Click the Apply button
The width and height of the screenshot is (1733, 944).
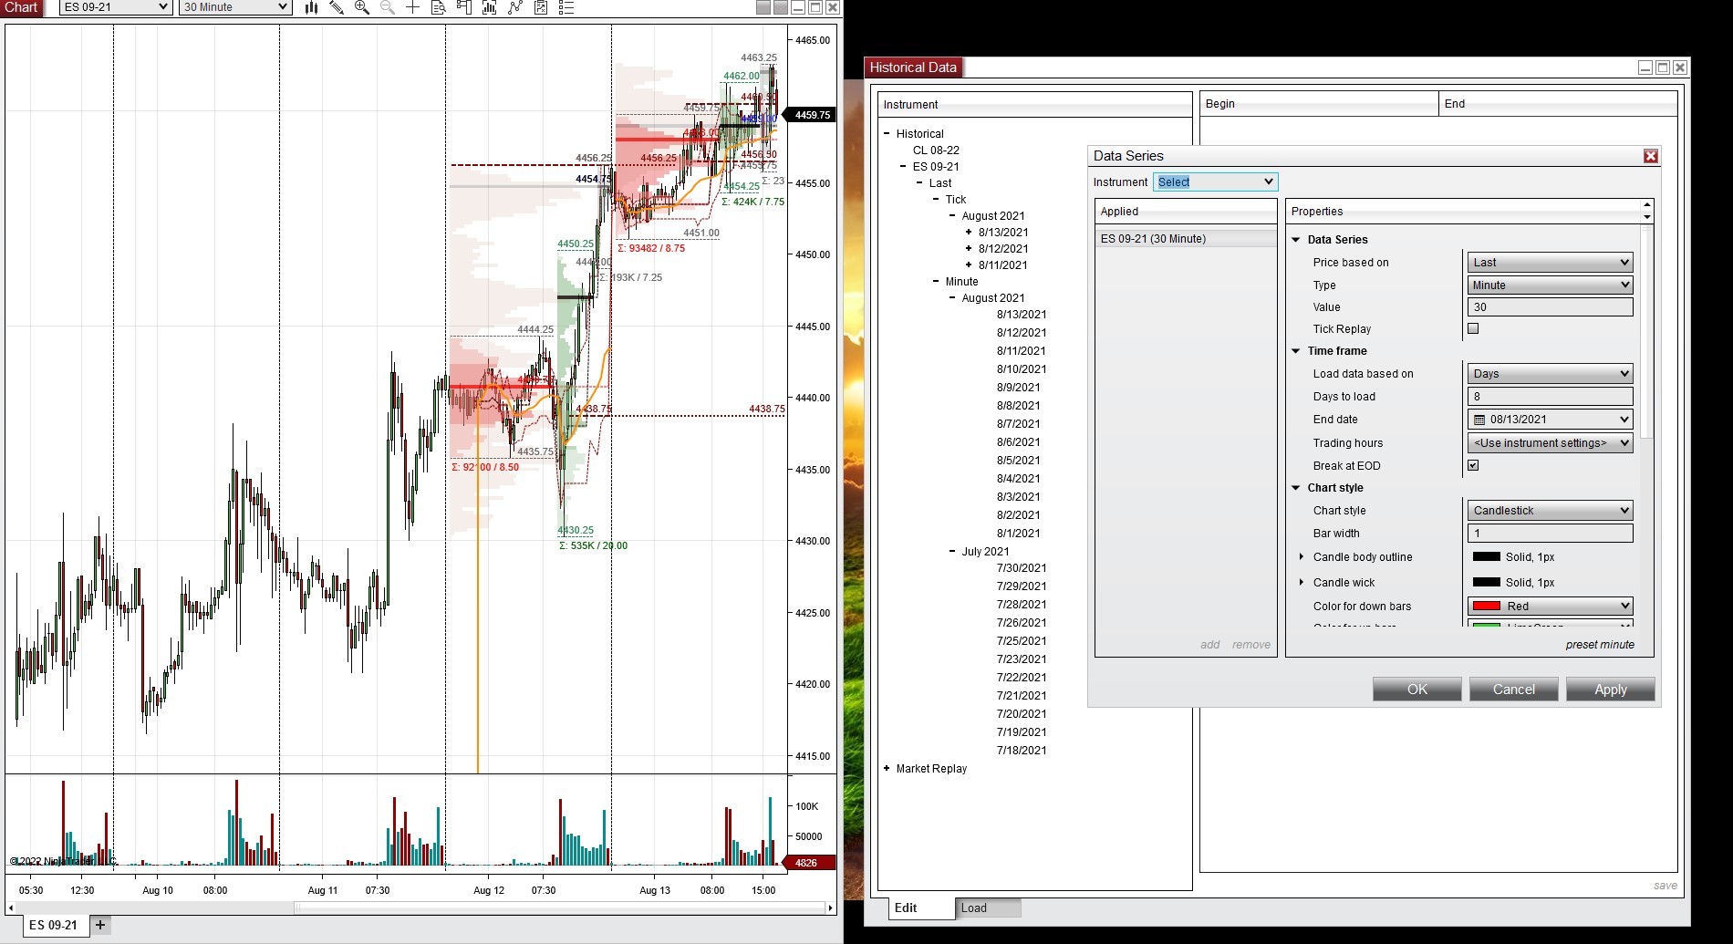coord(1610,690)
